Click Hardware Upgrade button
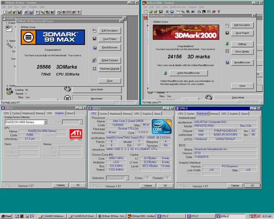 [x=110, y=69]
